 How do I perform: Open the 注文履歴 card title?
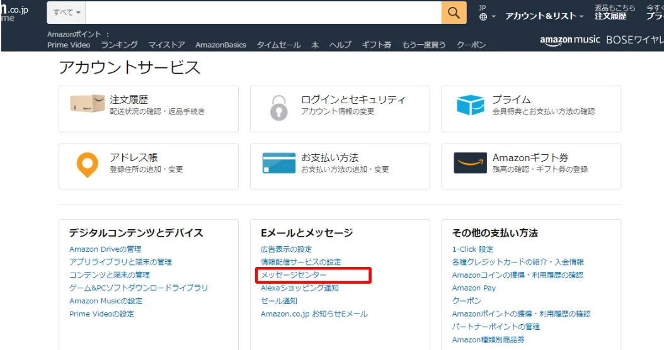coord(129,100)
